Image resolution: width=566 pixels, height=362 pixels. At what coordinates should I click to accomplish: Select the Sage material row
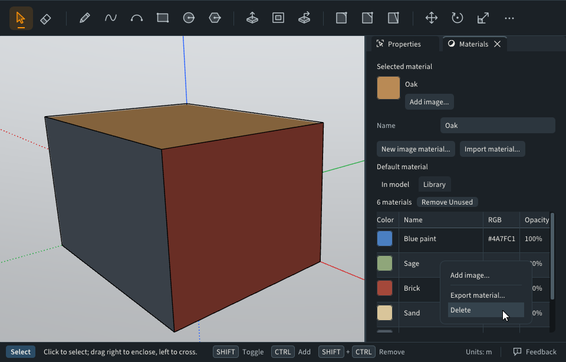[463, 264]
